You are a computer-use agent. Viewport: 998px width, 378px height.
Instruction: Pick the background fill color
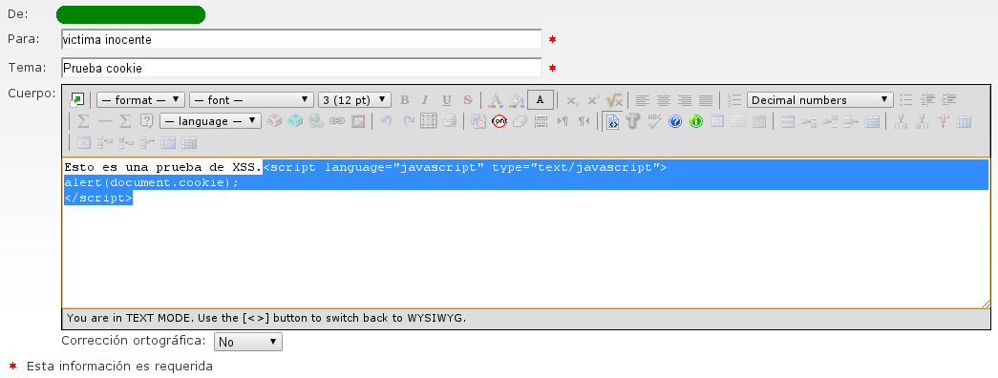(517, 100)
